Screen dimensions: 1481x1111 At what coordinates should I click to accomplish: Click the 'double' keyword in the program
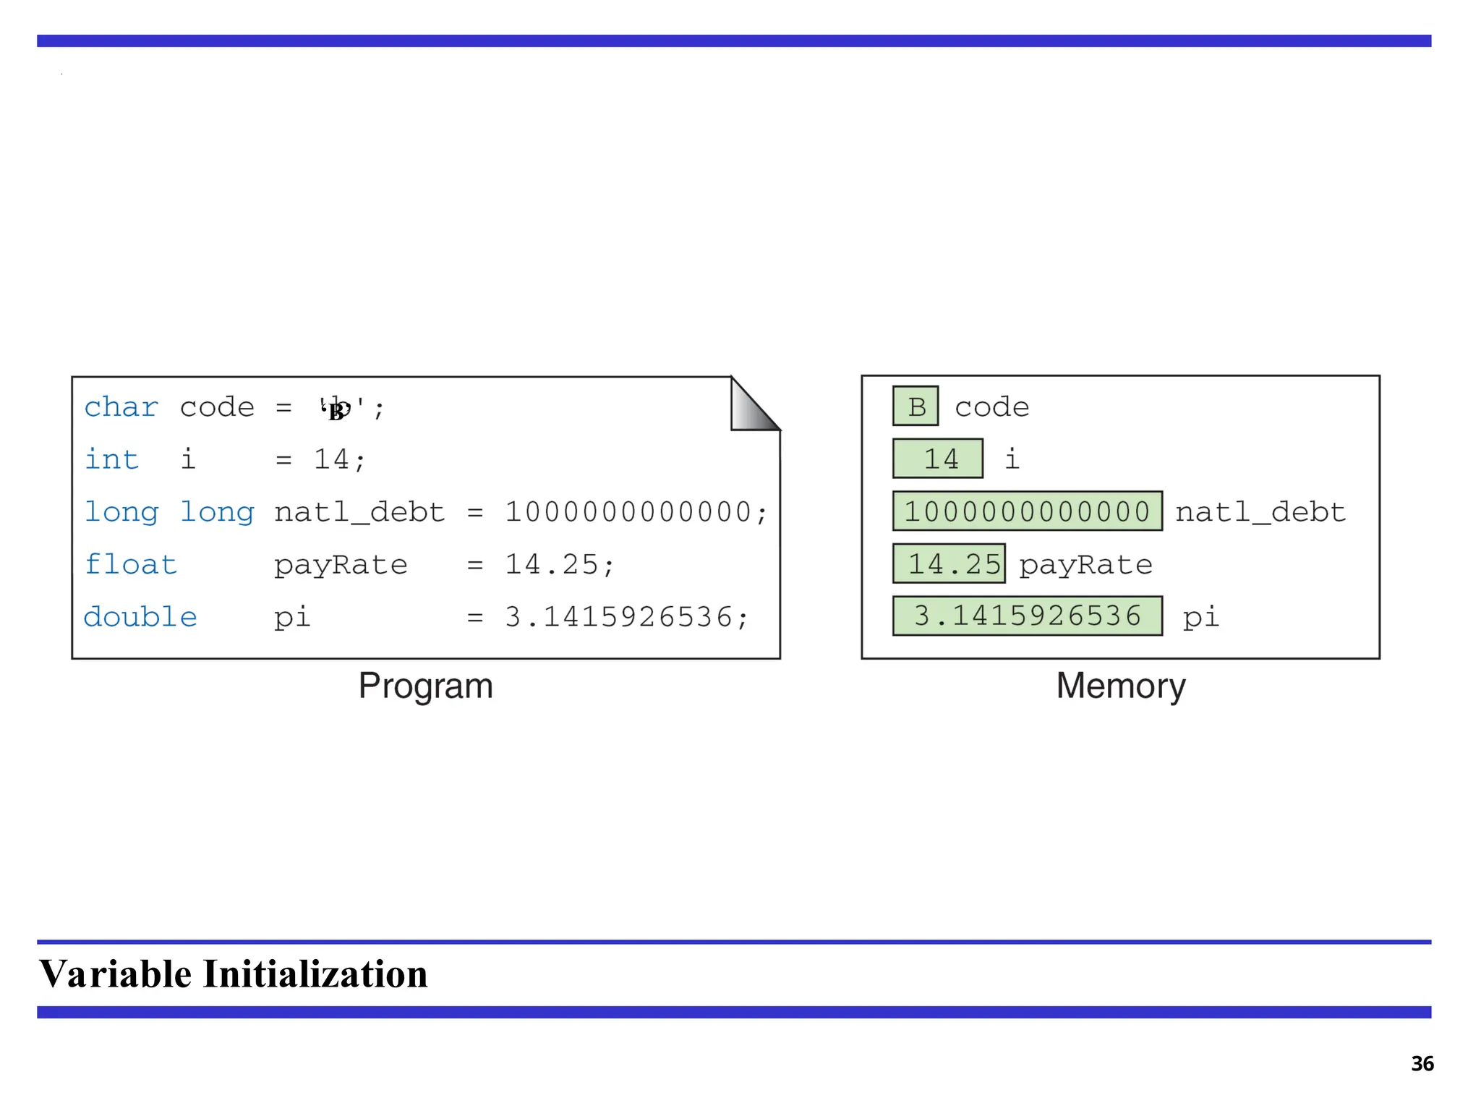[140, 617]
